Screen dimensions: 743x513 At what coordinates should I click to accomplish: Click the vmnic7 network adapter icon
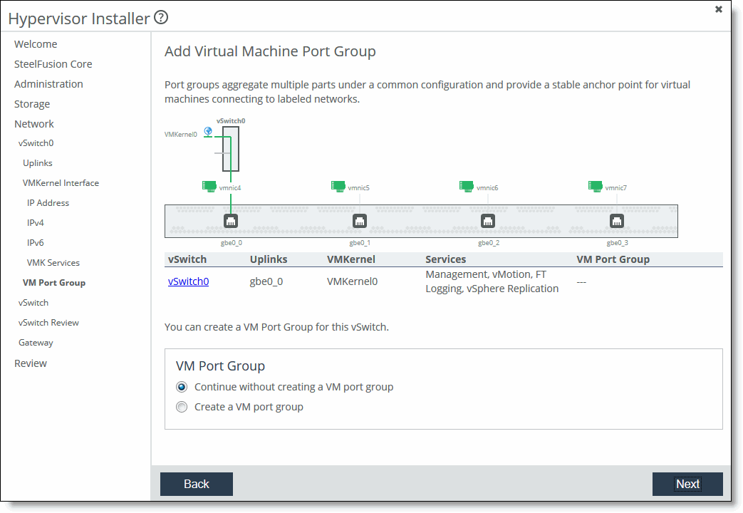pyautogui.click(x=596, y=185)
